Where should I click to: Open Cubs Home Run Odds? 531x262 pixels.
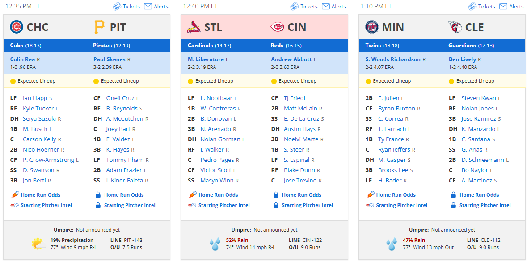pyautogui.click(x=41, y=195)
